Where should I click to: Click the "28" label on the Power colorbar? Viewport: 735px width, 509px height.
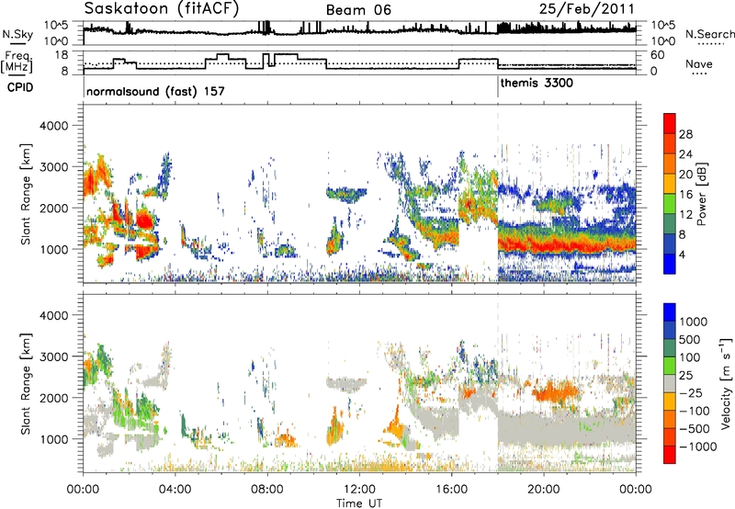click(685, 134)
